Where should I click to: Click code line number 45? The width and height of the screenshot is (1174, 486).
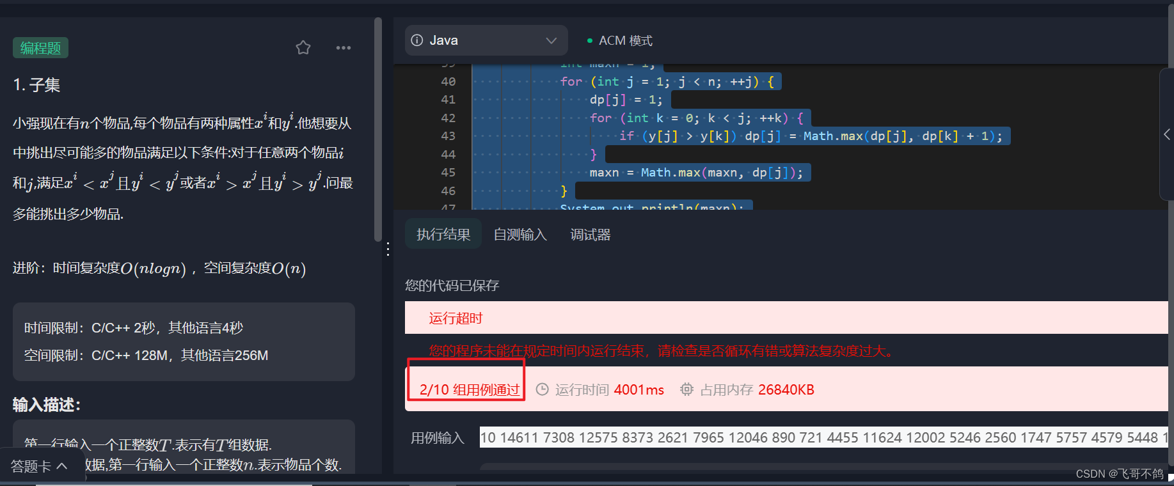pyautogui.click(x=448, y=173)
